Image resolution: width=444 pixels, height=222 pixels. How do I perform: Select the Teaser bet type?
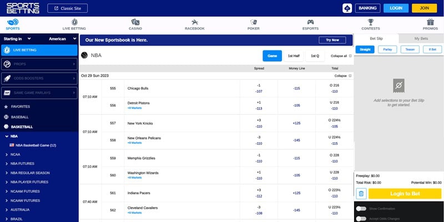click(410, 49)
